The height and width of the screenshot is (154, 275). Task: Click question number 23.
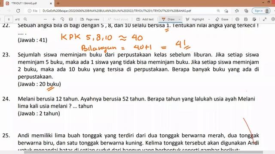6,55
